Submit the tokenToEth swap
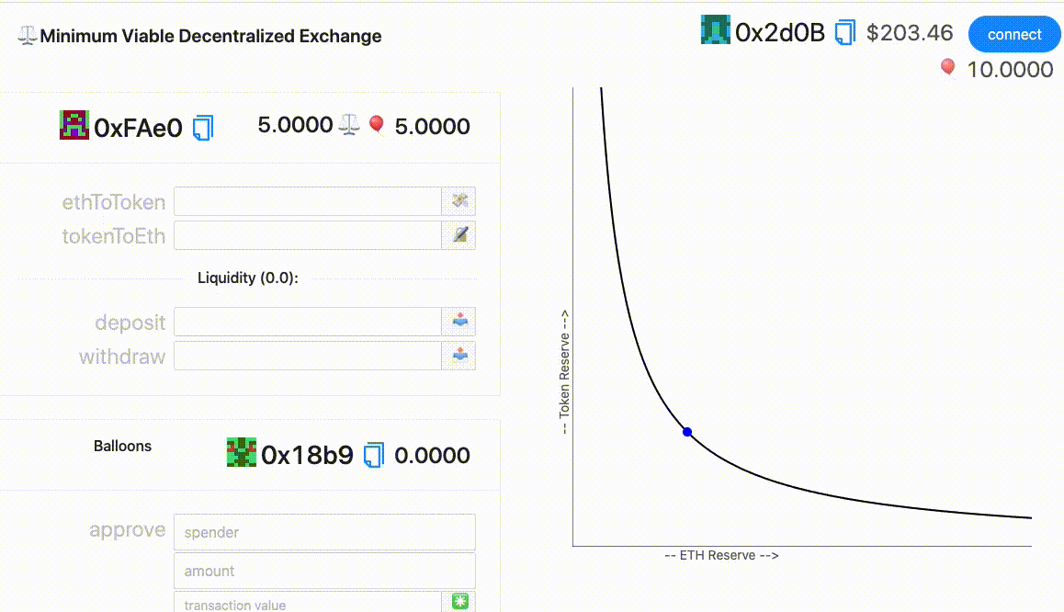The height and width of the screenshot is (612, 1064). 459,235
